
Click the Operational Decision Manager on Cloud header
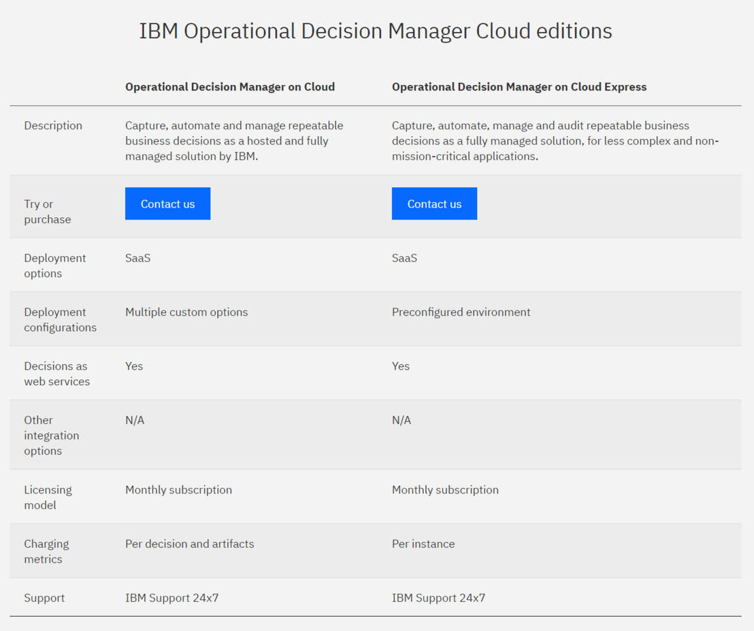pos(229,86)
